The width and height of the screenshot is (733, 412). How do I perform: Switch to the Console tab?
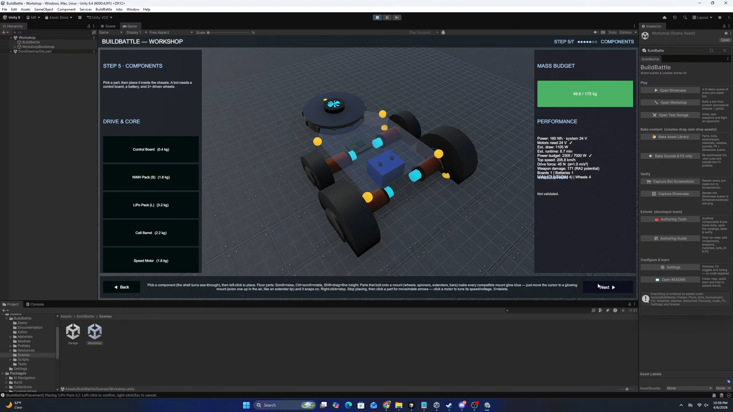(x=35, y=304)
